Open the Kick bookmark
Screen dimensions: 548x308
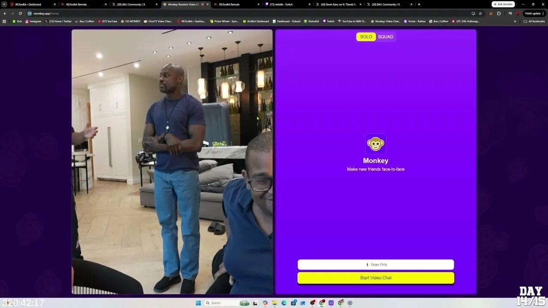point(17,21)
